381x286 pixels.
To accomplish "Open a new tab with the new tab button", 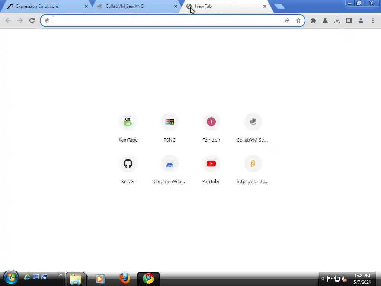I will pos(279,6).
